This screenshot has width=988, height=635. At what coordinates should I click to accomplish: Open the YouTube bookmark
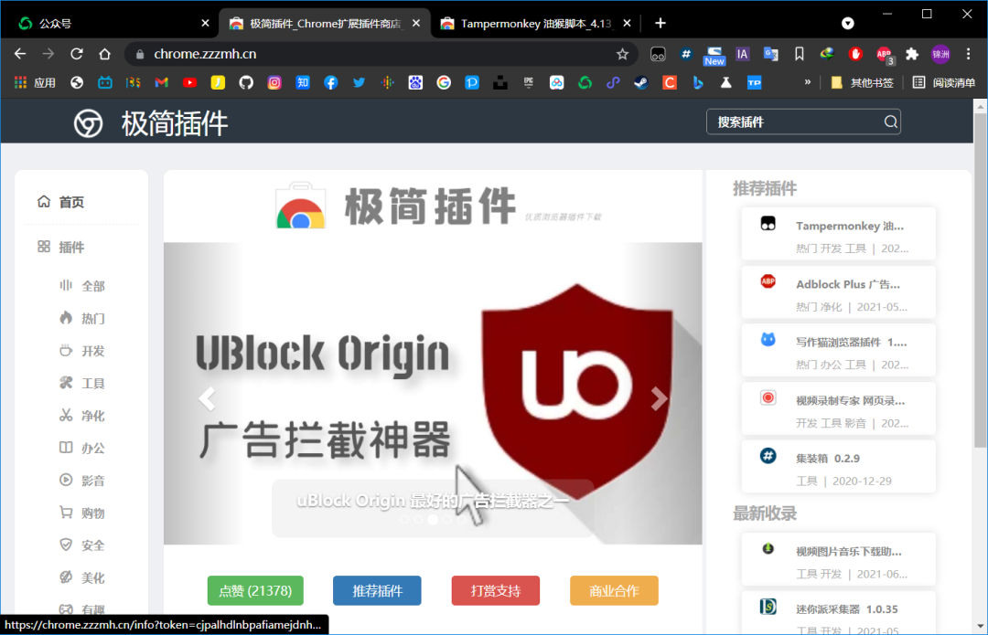tap(189, 82)
